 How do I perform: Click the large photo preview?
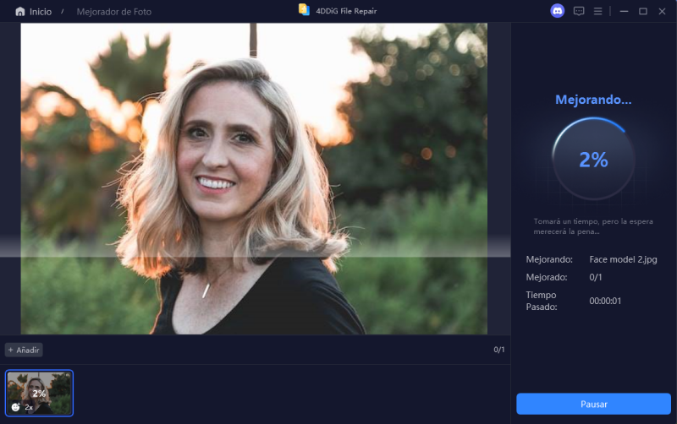(254, 178)
